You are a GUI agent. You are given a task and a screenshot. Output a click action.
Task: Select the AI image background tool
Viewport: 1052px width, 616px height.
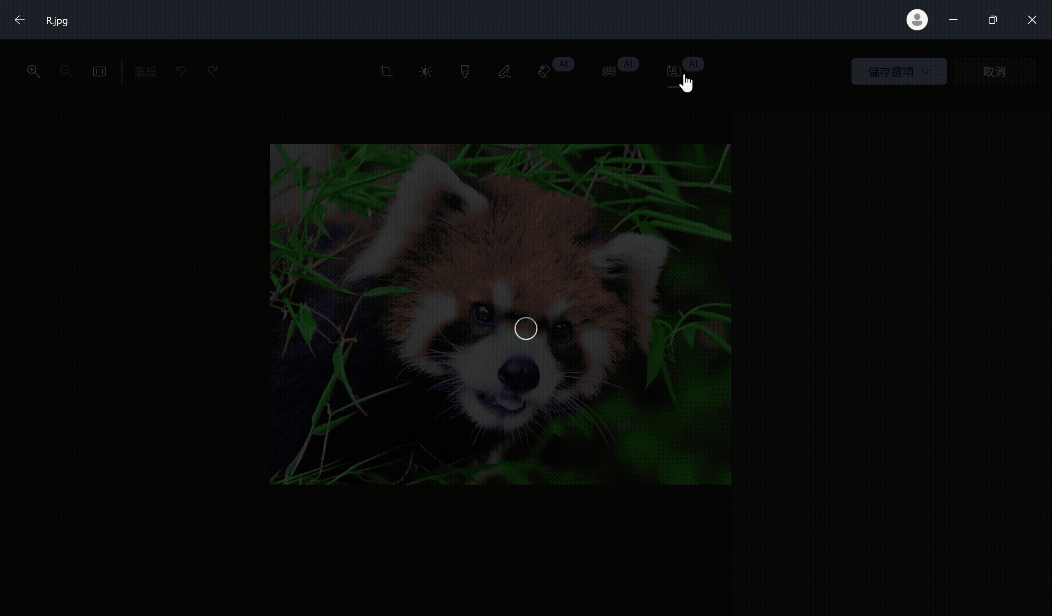pyautogui.click(x=674, y=71)
